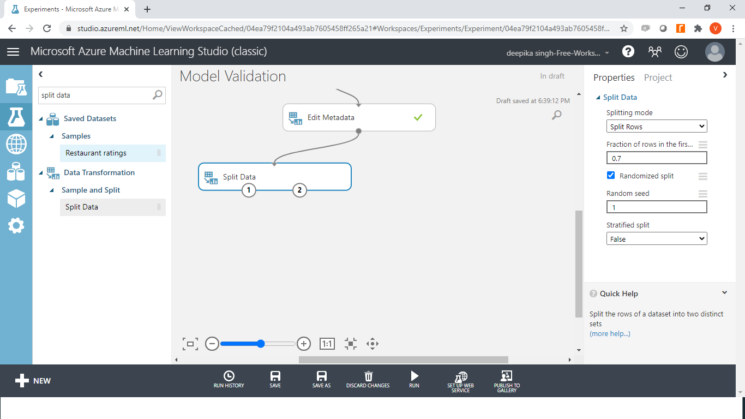The image size is (745, 419).
Task: Open the workspace name dropdown
Action: click(x=558, y=53)
